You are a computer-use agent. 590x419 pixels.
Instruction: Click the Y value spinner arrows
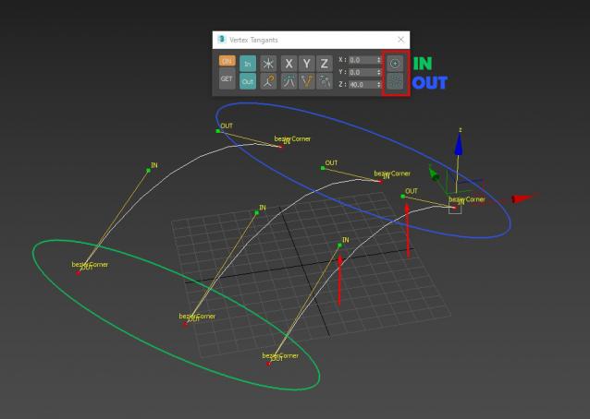pos(379,72)
